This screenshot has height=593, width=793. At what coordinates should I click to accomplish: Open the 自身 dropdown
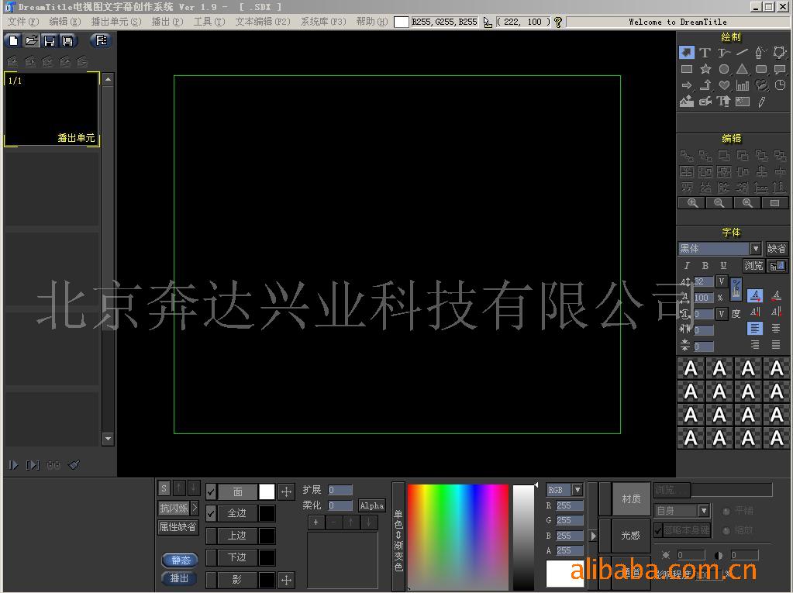coord(704,511)
